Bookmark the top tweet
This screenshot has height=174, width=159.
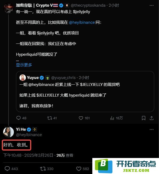coord(144,118)
